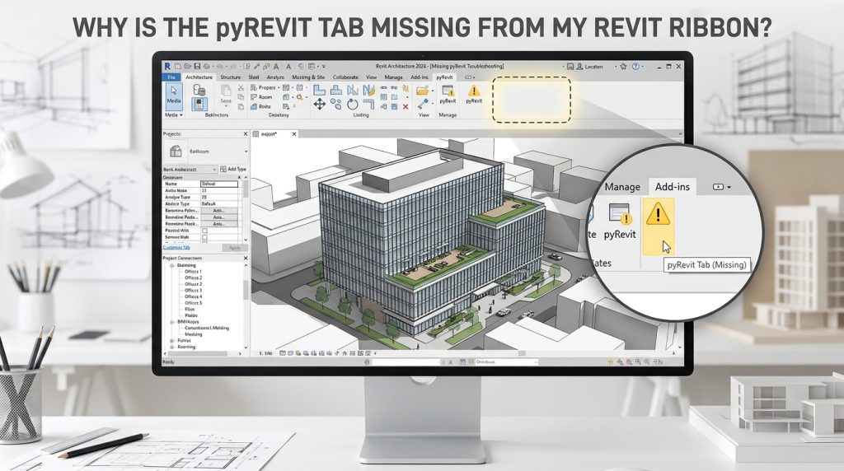Click the big warning triangle in magnified circle
844x471 pixels.
pos(658,214)
